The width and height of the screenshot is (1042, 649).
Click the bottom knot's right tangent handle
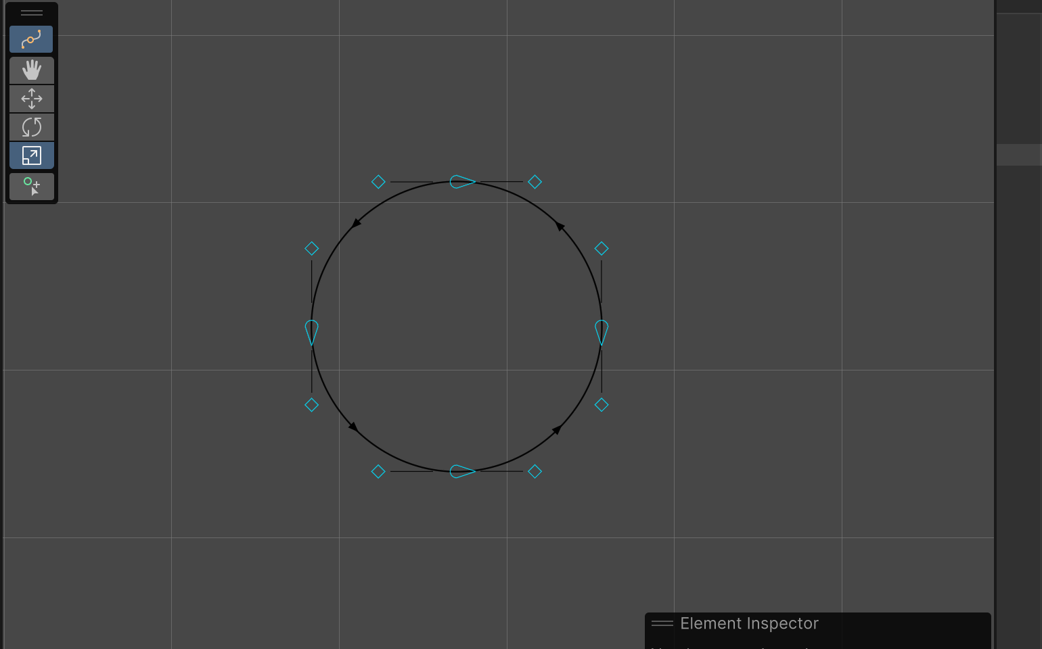[535, 471]
